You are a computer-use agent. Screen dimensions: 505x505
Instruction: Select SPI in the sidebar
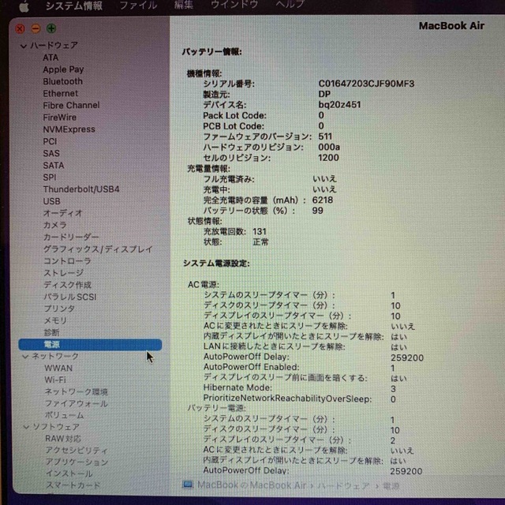50,178
